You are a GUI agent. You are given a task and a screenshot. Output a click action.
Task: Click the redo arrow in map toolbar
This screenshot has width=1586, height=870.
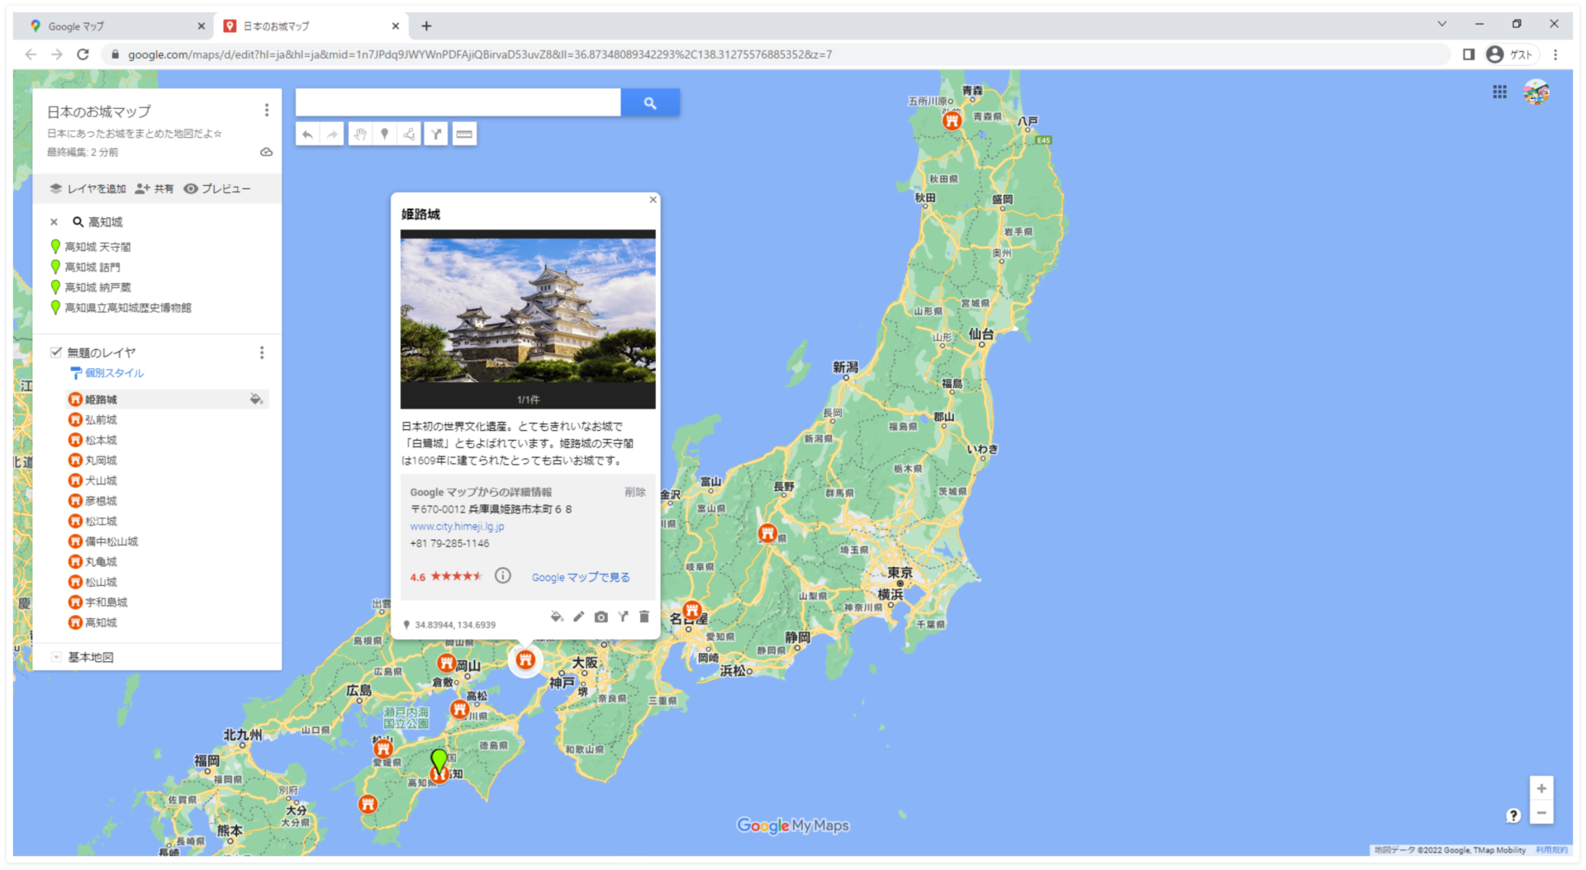click(332, 135)
